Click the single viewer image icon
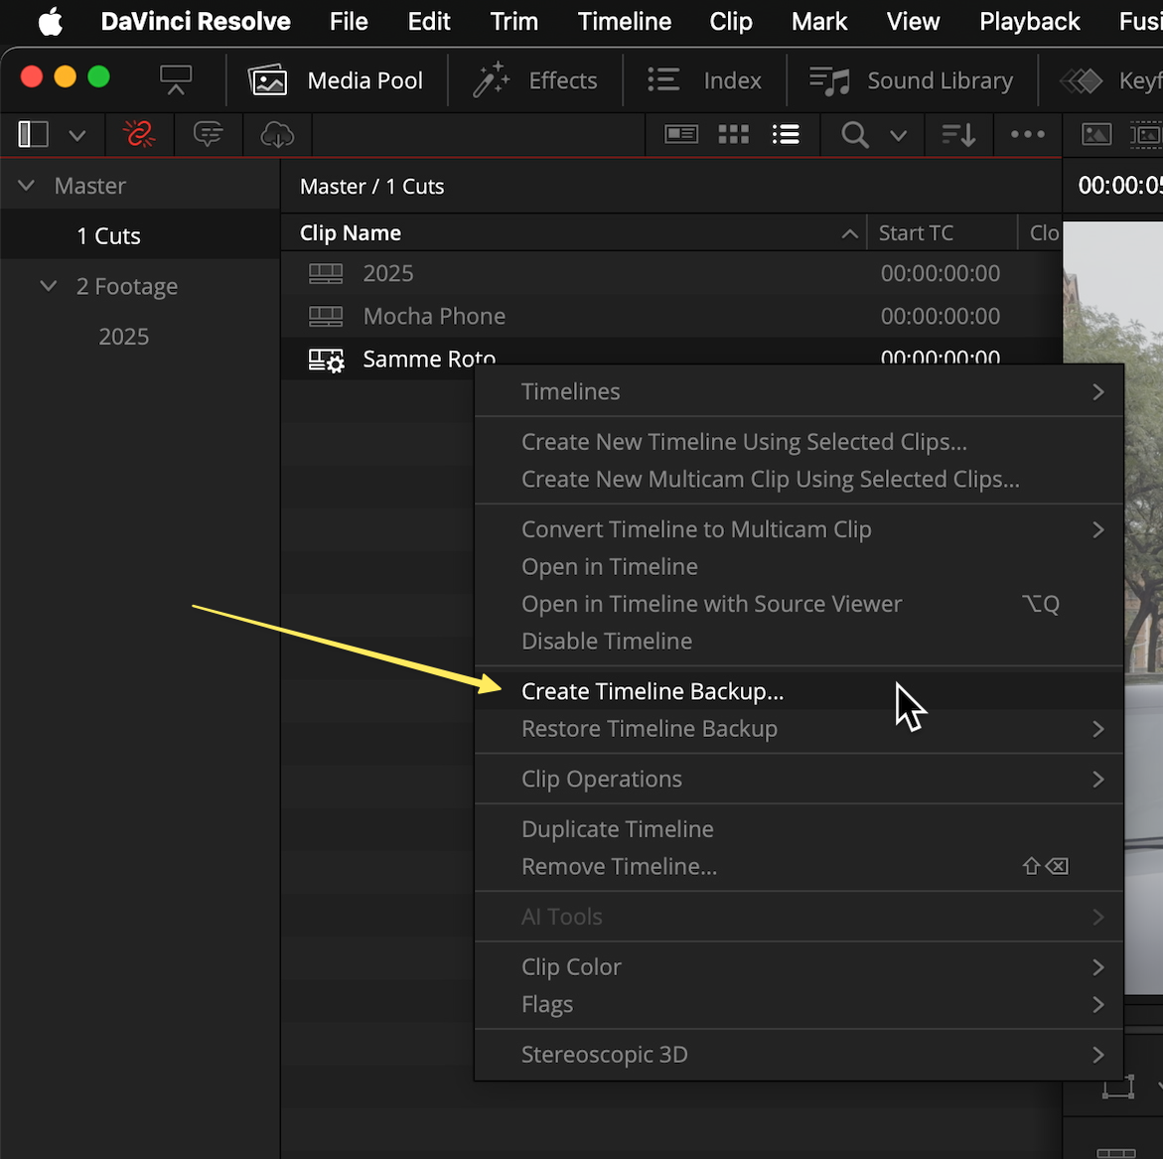 1096,134
